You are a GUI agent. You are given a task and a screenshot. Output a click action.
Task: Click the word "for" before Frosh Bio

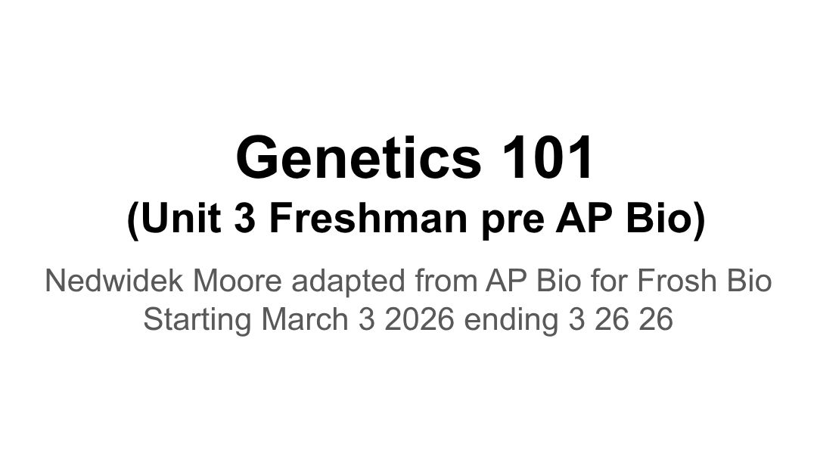click(x=608, y=281)
